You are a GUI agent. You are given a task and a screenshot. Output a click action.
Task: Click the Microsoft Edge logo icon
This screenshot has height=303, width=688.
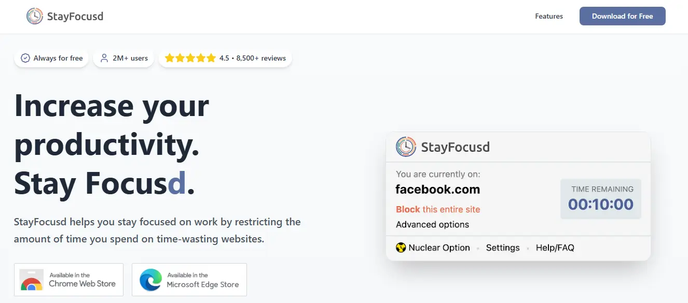coord(150,280)
